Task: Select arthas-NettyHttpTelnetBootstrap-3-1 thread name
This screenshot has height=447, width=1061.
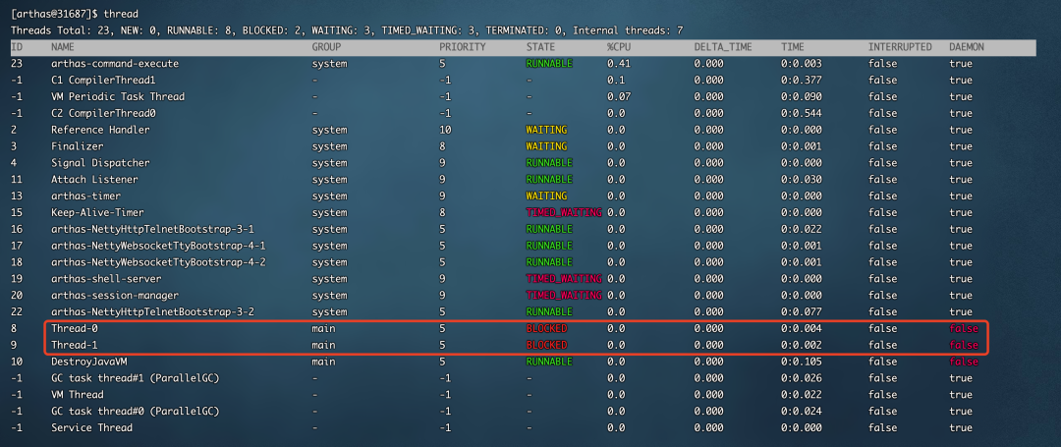Action: pyautogui.click(x=152, y=229)
